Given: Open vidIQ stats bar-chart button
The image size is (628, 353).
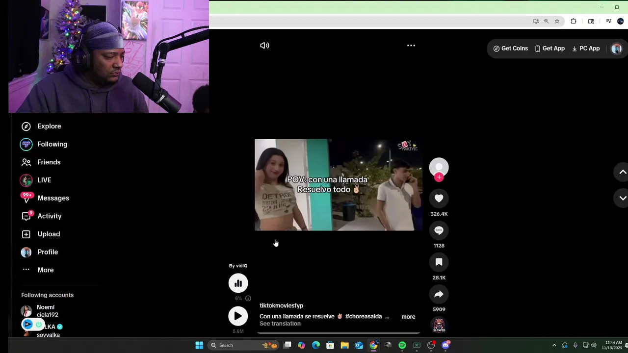Looking at the screenshot, I should pyautogui.click(x=238, y=283).
